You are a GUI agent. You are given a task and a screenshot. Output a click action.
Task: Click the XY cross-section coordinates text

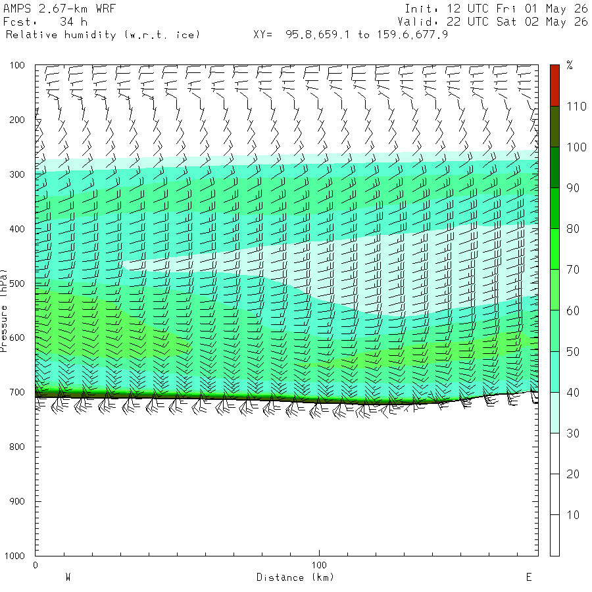pyautogui.click(x=351, y=35)
